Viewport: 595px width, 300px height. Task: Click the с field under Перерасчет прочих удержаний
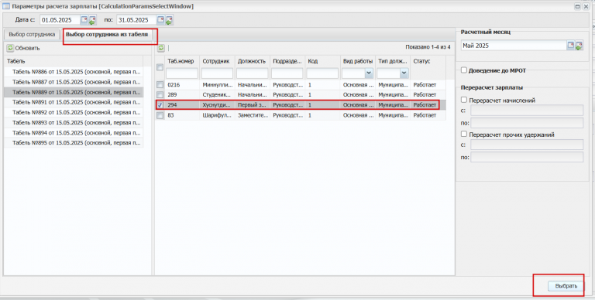(527, 145)
